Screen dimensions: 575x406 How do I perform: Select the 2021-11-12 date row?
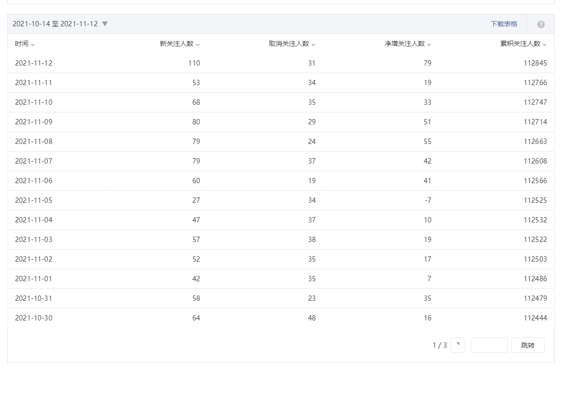pos(33,63)
